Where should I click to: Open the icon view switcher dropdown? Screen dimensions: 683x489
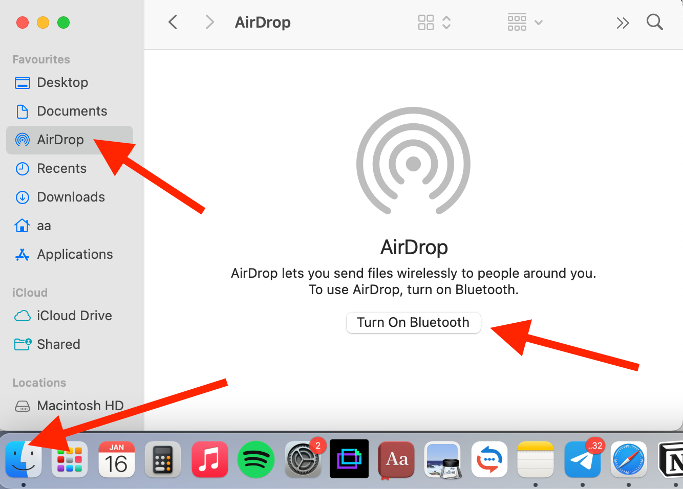click(434, 22)
